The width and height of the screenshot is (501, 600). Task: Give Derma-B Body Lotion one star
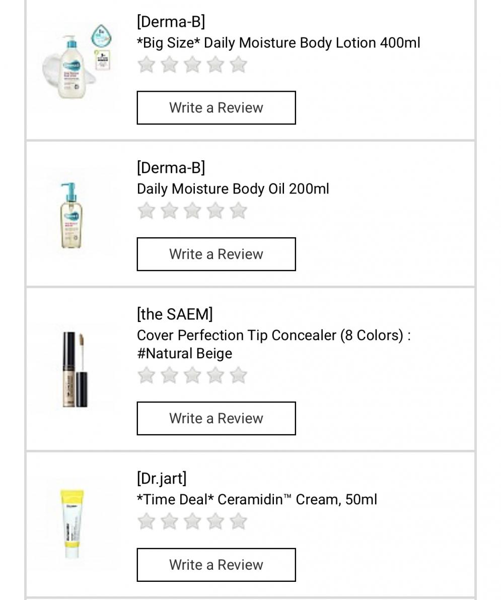(x=146, y=65)
